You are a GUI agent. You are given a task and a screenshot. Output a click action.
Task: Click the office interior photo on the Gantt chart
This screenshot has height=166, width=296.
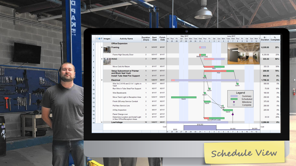243,54
